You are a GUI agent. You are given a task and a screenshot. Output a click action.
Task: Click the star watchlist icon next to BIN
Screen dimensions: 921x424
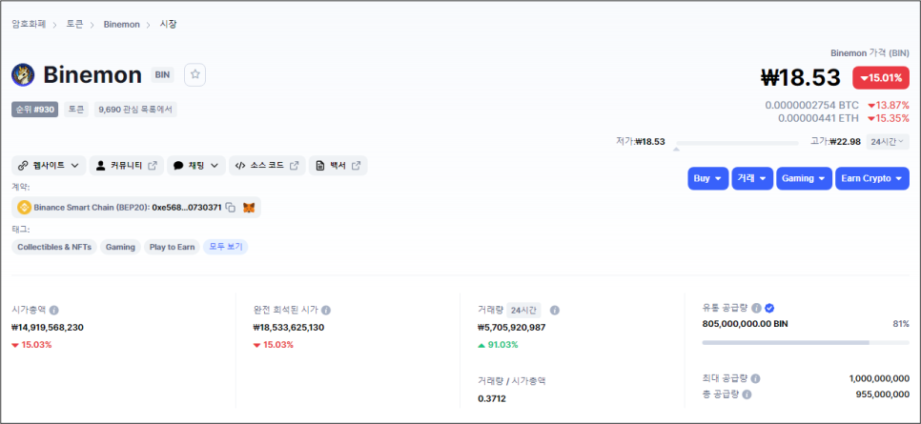coord(194,74)
